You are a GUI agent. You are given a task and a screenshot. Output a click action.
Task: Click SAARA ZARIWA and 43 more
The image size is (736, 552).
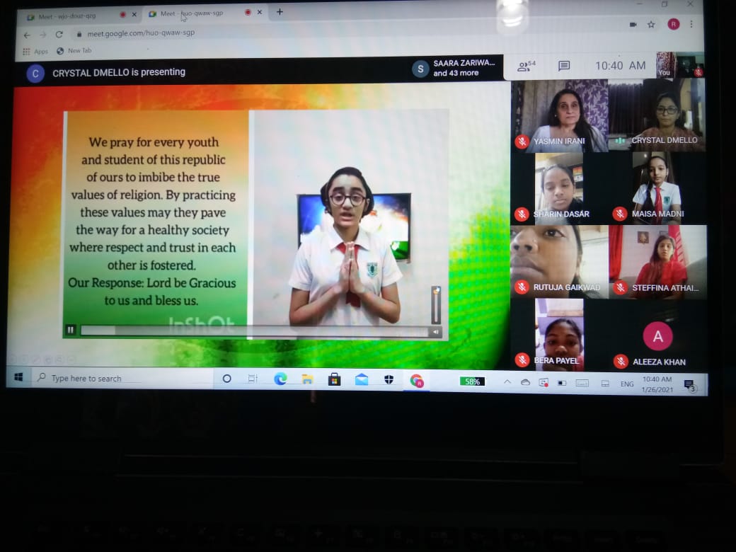(454, 68)
